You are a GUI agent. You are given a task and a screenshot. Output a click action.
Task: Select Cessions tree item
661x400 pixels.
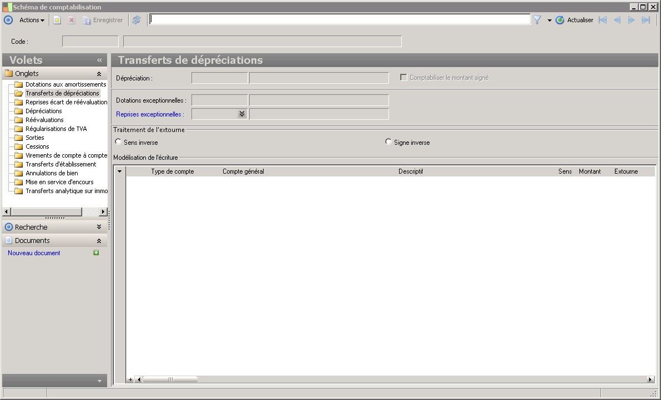(37, 146)
